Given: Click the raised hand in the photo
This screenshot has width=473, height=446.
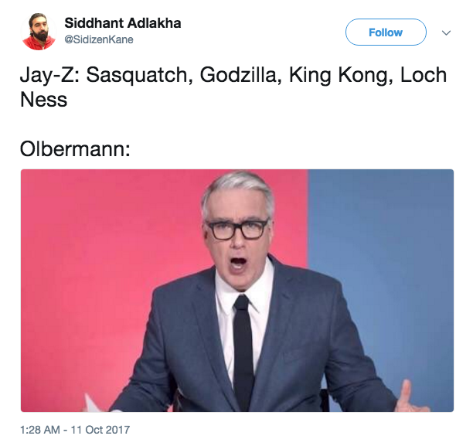Looking at the screenshot, I should click(411, 397).
